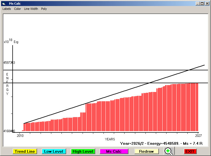The width and height of the screenshot is (211, 156).
Task: Click the red EXIT button
Action: (190, 151)
